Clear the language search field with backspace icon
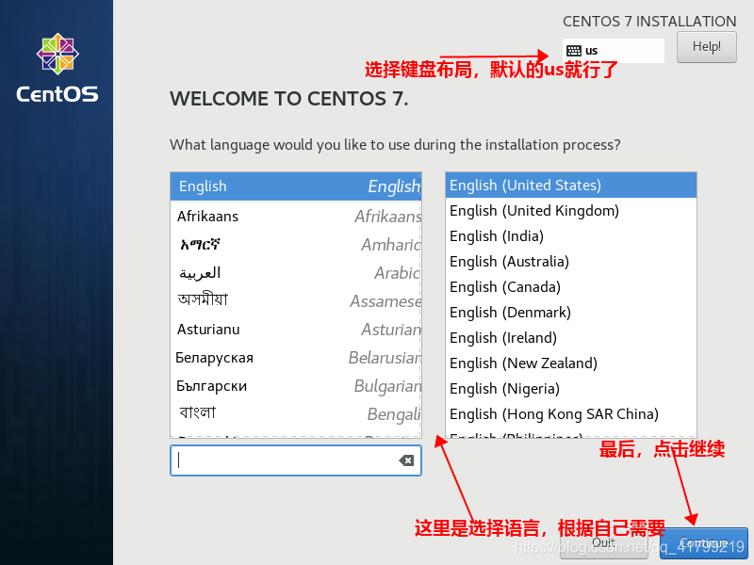The image size is (754, 565). (406, 460)
